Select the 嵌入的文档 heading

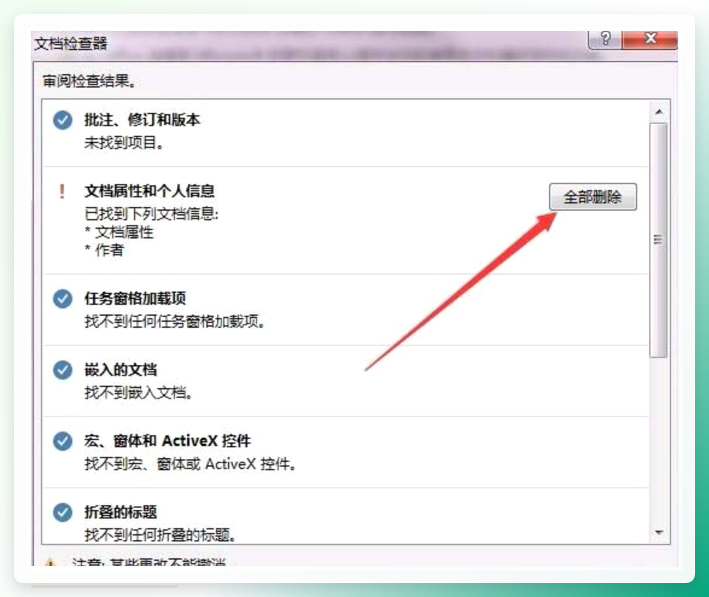click(120, 369)
